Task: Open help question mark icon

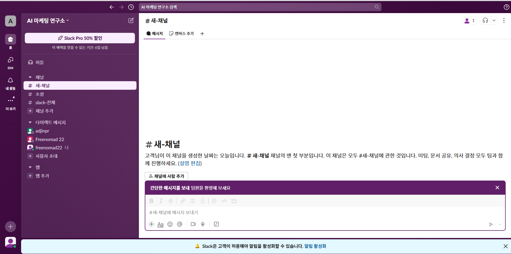Action: (x=506, y=7)
